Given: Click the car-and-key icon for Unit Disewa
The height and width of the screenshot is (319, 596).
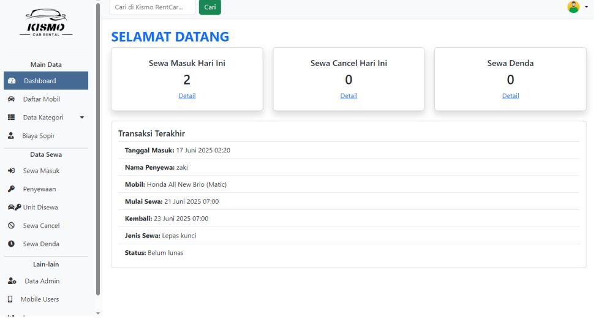Looking at the screenshot, I should 12,208.
